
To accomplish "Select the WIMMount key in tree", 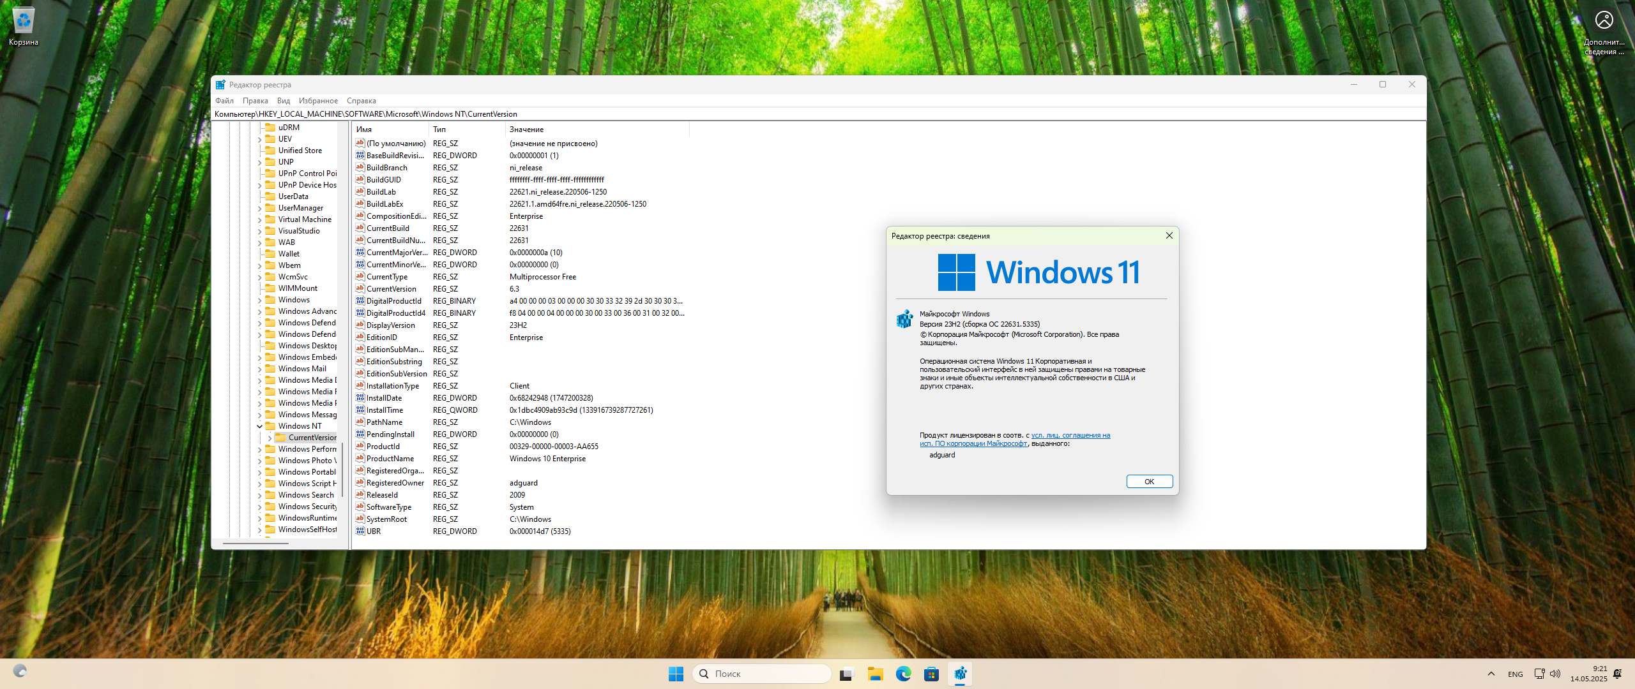I will (291, 288).
